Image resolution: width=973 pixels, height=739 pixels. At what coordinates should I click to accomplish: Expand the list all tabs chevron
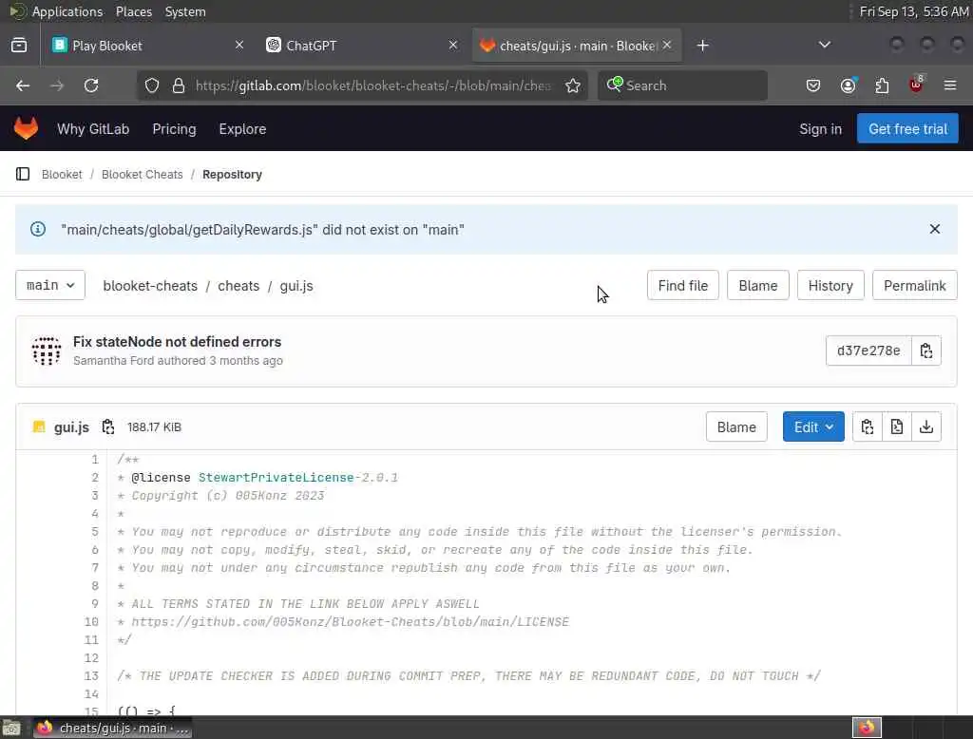coord(824,45)
